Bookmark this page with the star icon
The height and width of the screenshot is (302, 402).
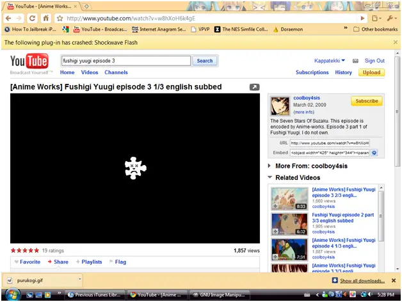(x=60, y=18)
